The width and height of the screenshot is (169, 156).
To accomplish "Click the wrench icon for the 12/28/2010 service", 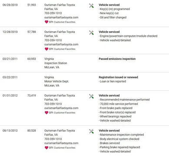I will click(91, 32).
